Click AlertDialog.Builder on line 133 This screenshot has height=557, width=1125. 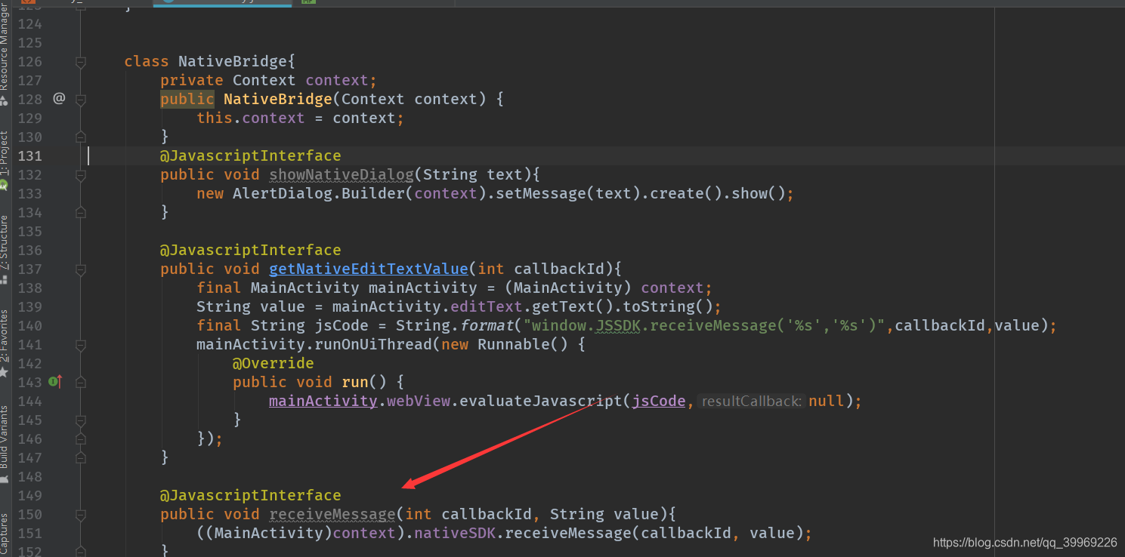coord(319,193)
